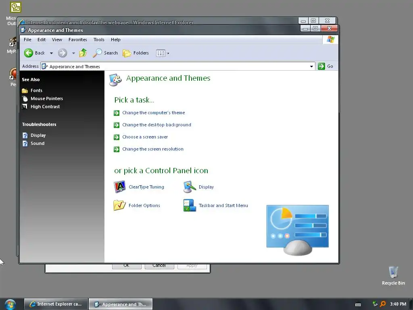Click the Folder Options text link

144,205
